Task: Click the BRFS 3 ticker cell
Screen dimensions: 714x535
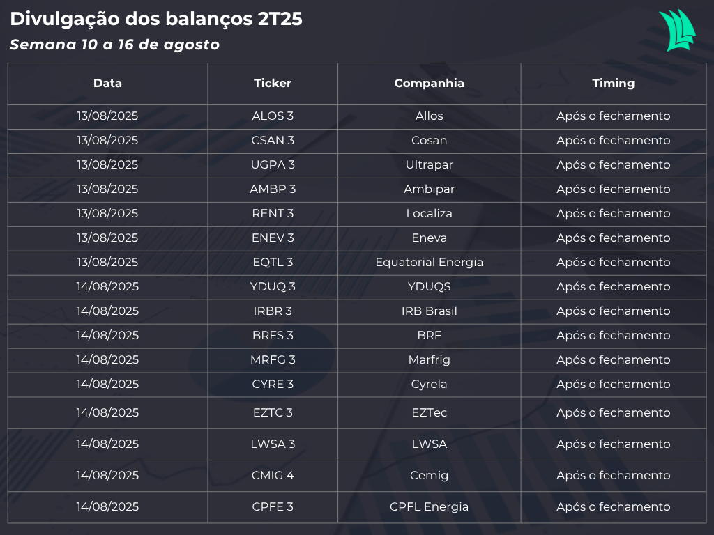Action: pos(273,335)
